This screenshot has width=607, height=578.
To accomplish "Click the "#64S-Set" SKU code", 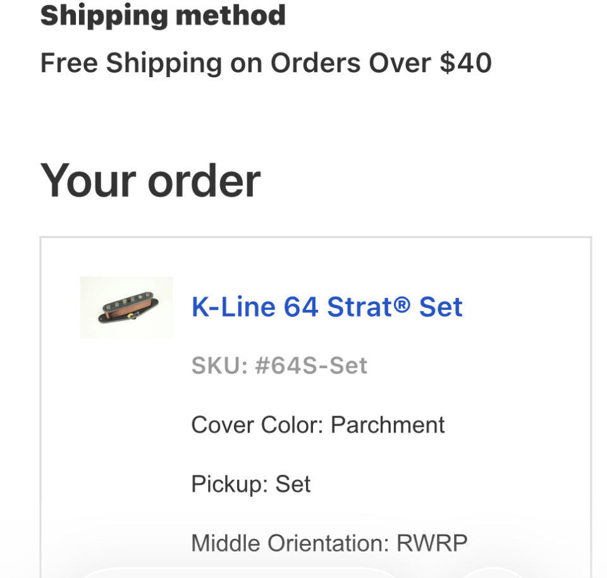I will [x=310, y=366].
